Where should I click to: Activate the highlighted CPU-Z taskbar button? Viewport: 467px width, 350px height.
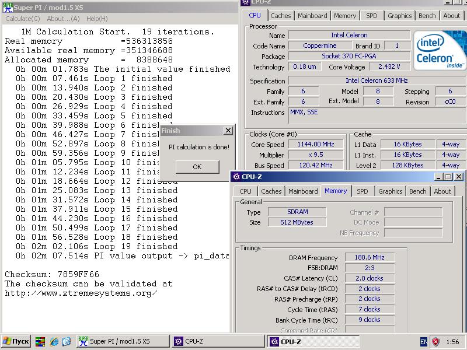click(313, 342)
